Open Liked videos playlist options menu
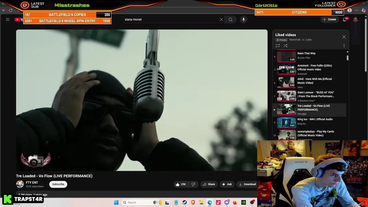The height and width of the screenshot is (207, 368). 344,46
